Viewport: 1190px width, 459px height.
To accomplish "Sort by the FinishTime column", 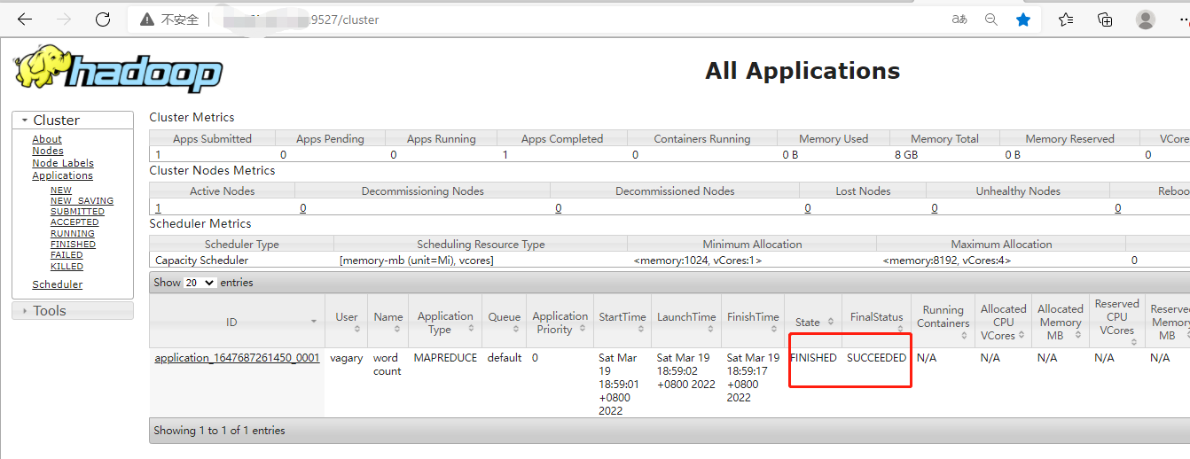I will coord(753,329).
